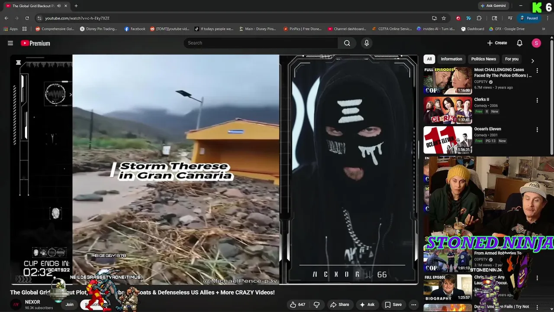Select the Politics News filter chip

pyautogui.click(x=483, y=59)
